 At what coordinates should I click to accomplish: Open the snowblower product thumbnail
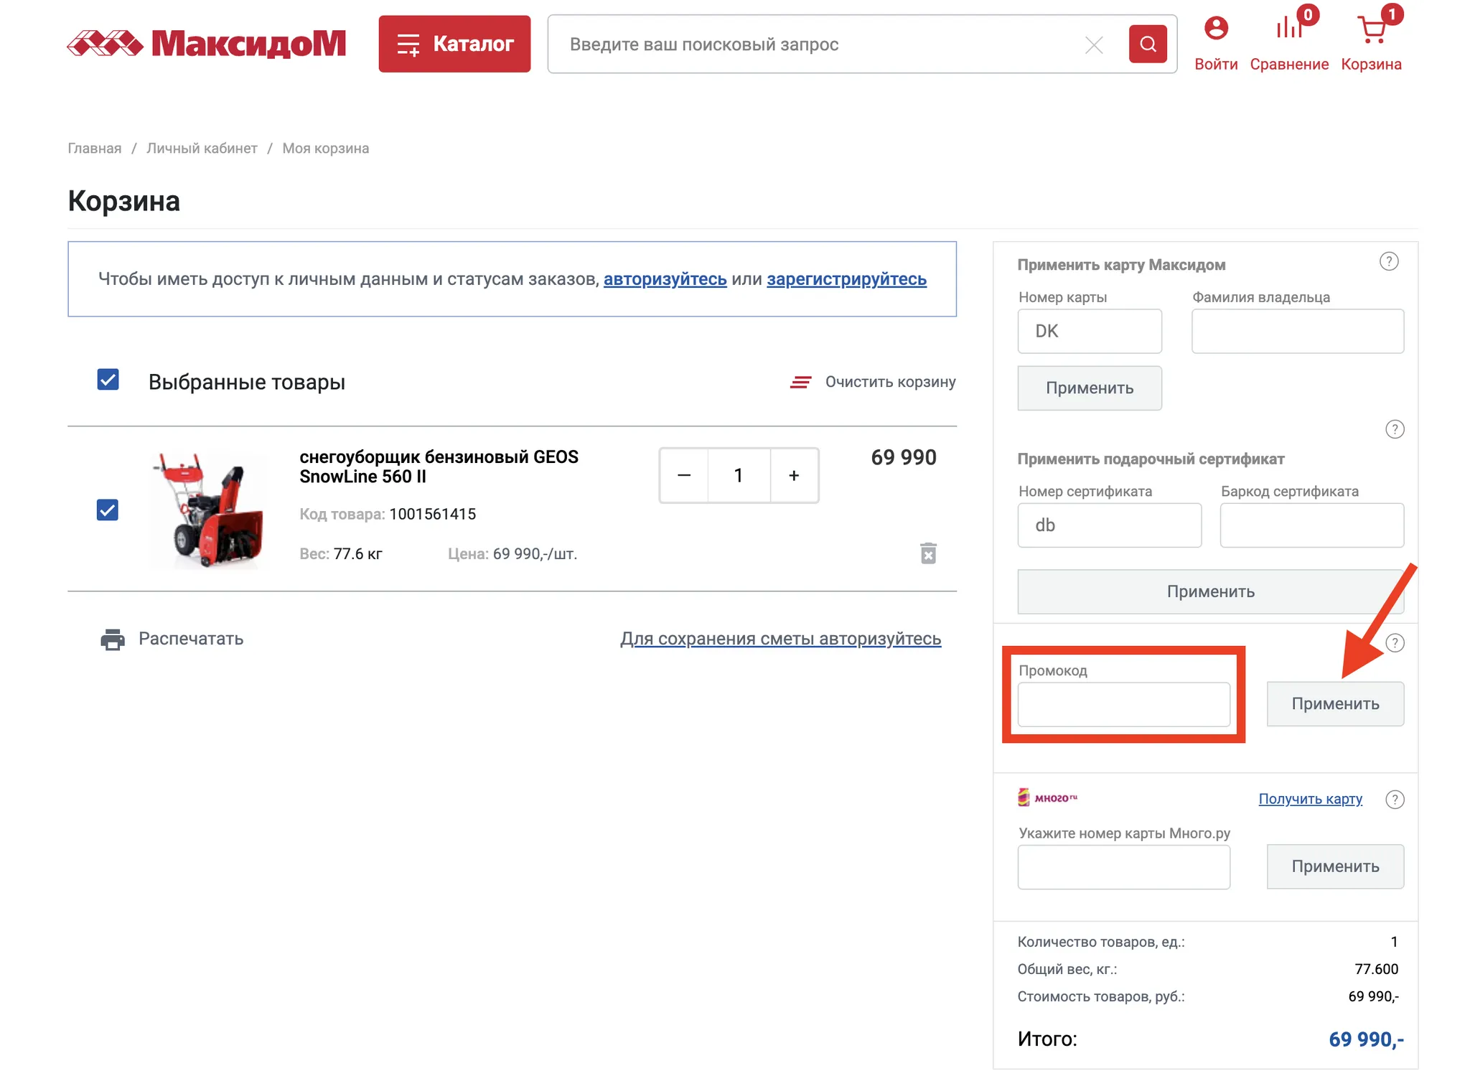tap(208, 510)
